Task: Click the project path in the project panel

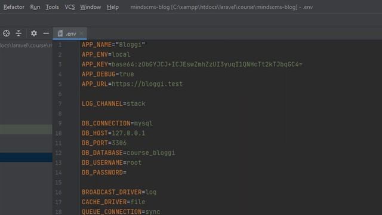Action: pyautogui.click(x=26, y=45)
